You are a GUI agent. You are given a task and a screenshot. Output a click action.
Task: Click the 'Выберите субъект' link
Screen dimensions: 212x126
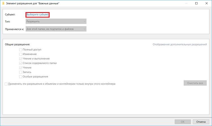point(37,15)
